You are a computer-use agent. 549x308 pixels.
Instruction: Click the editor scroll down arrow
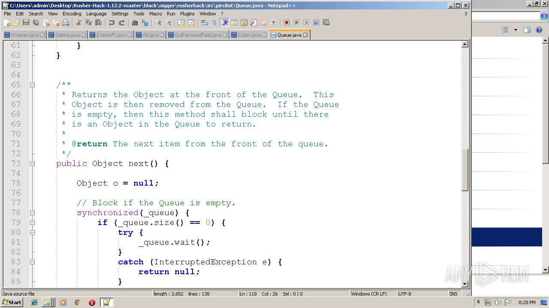coord(465,284)
